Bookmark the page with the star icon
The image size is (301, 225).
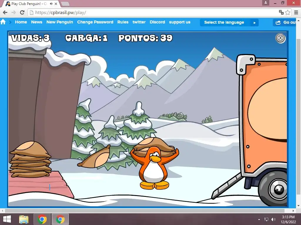pos(287,12)
